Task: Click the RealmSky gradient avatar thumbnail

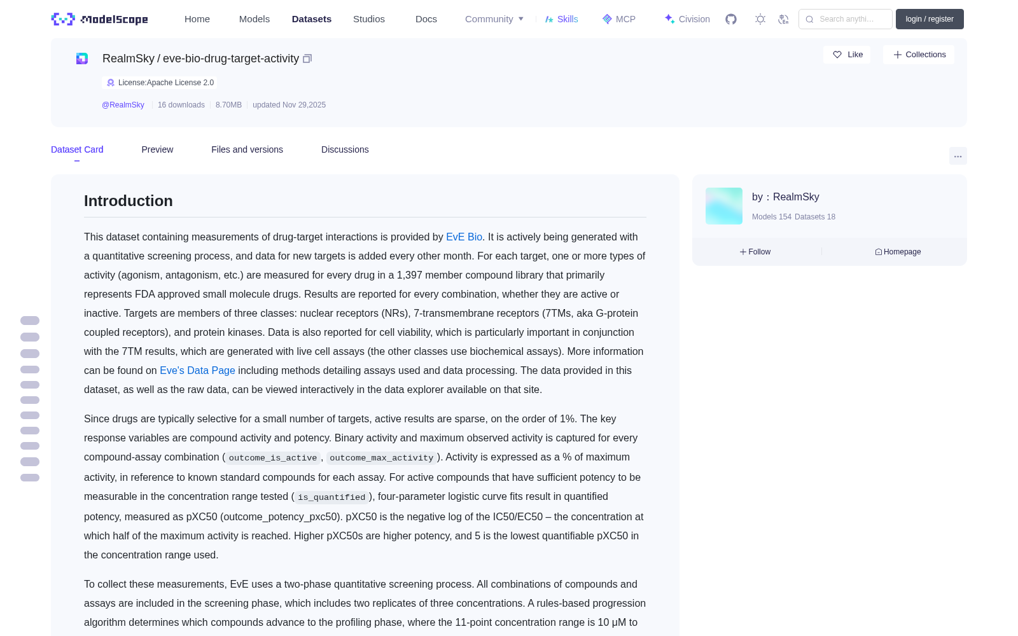Action: tap(724, 206)
